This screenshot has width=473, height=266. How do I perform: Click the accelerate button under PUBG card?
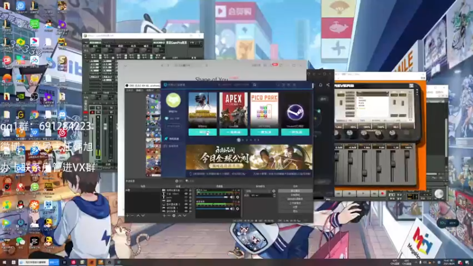tap(203, 132)
